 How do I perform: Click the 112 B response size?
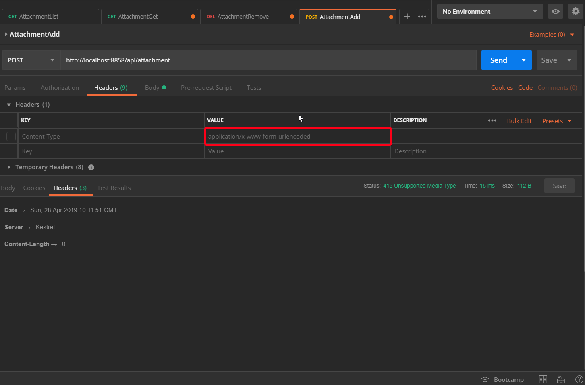pyautogui.click(x=524, y=186)
